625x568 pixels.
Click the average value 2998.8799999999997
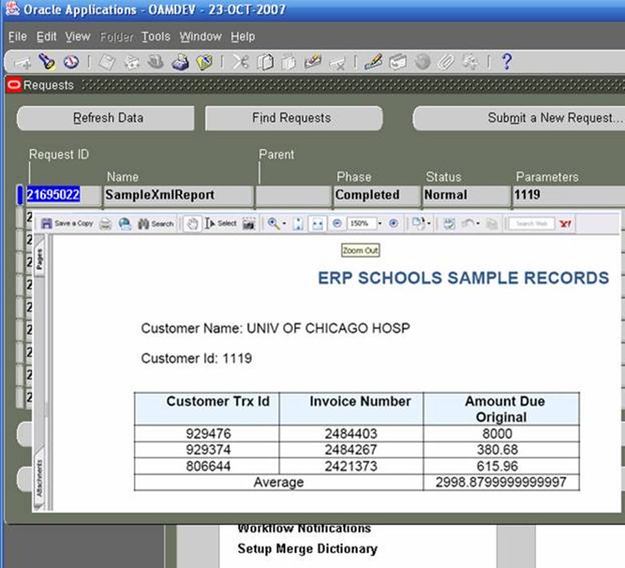click(x=501, y=482)
